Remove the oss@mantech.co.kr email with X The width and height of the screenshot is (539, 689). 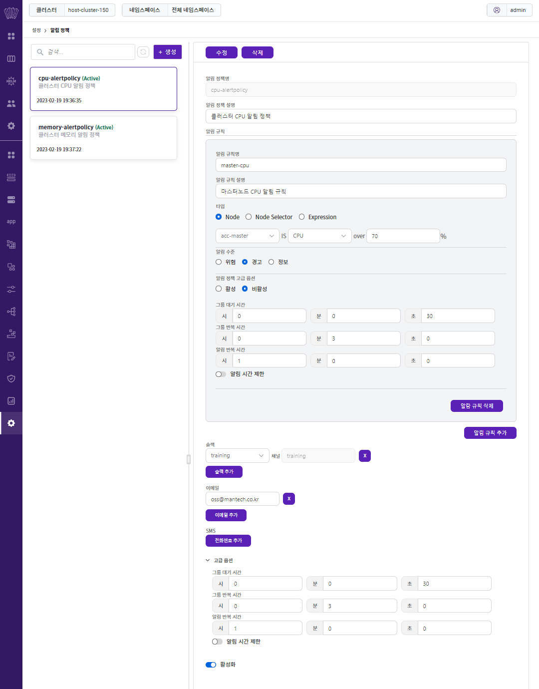point(289,499)
